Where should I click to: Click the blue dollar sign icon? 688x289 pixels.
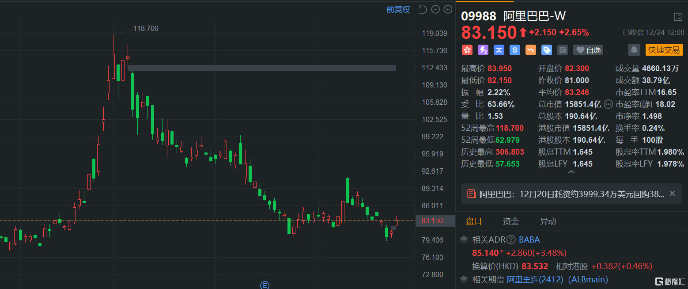514,50
